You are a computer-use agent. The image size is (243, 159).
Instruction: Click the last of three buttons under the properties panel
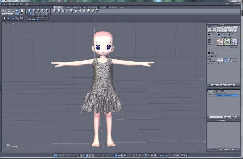click(x=231, y=85)
